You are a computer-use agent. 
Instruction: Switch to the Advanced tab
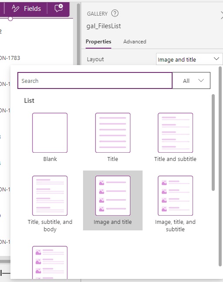click(x=135, y=42)
